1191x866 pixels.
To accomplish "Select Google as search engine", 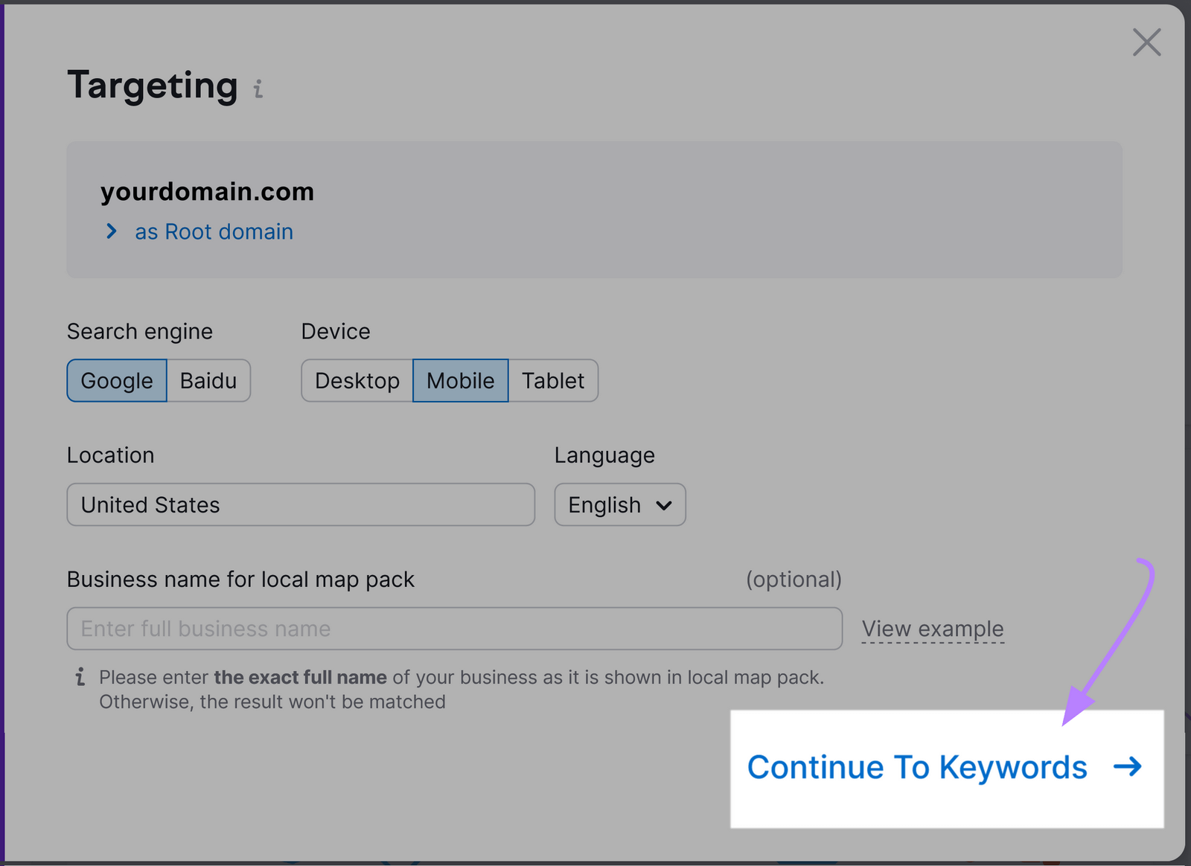I will tap(116, 380).
